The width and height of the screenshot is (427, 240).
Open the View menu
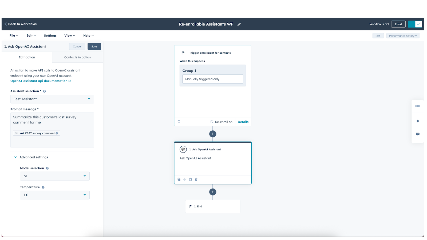[70, 35]
